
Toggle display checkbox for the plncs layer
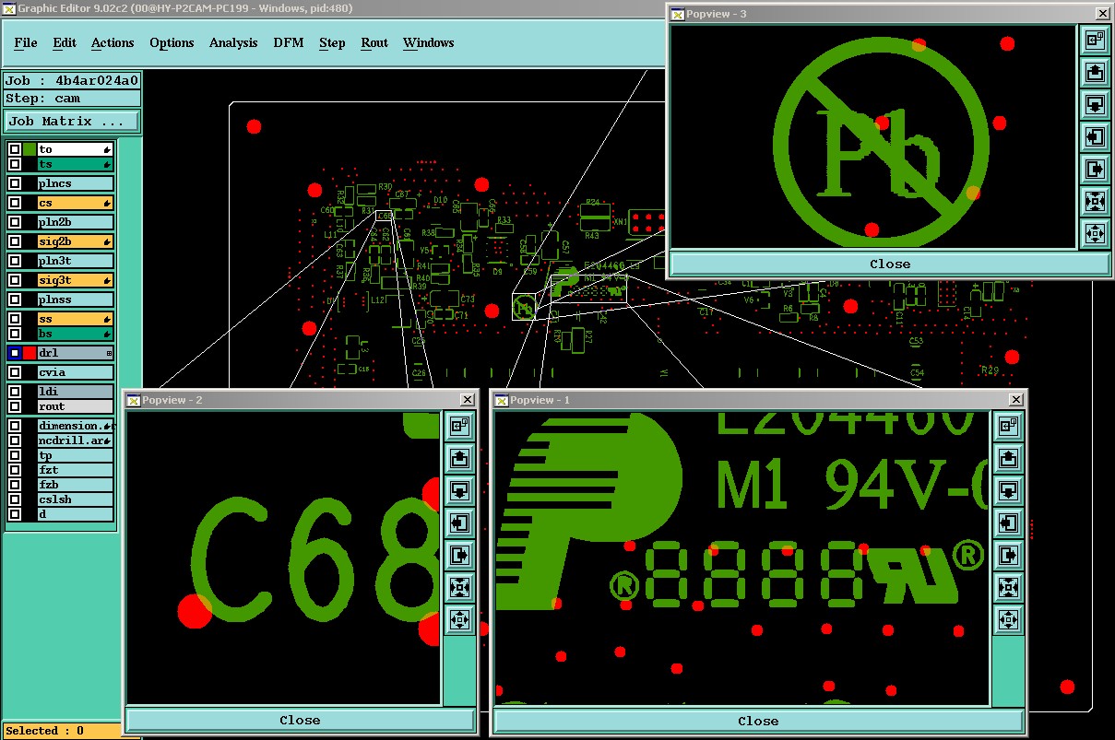tap(15, 183)
